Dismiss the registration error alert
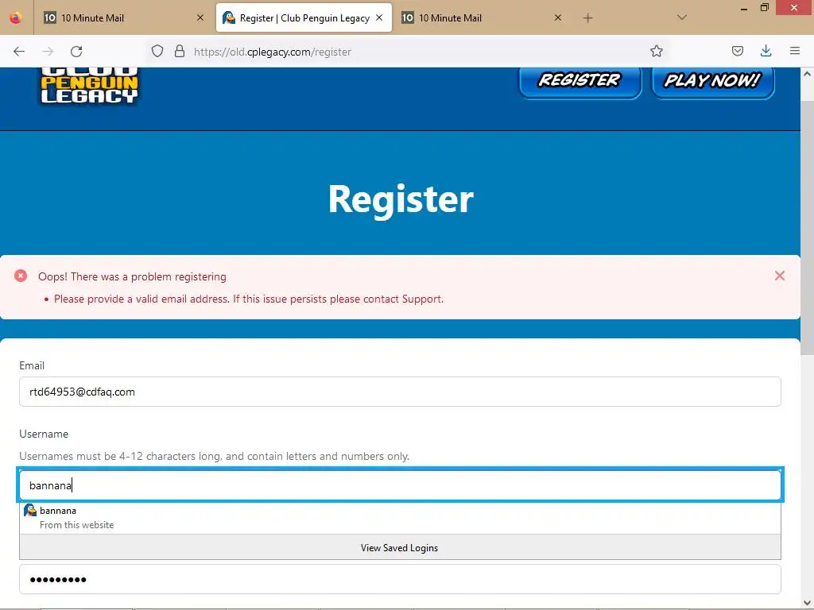 tap(779, 276)
